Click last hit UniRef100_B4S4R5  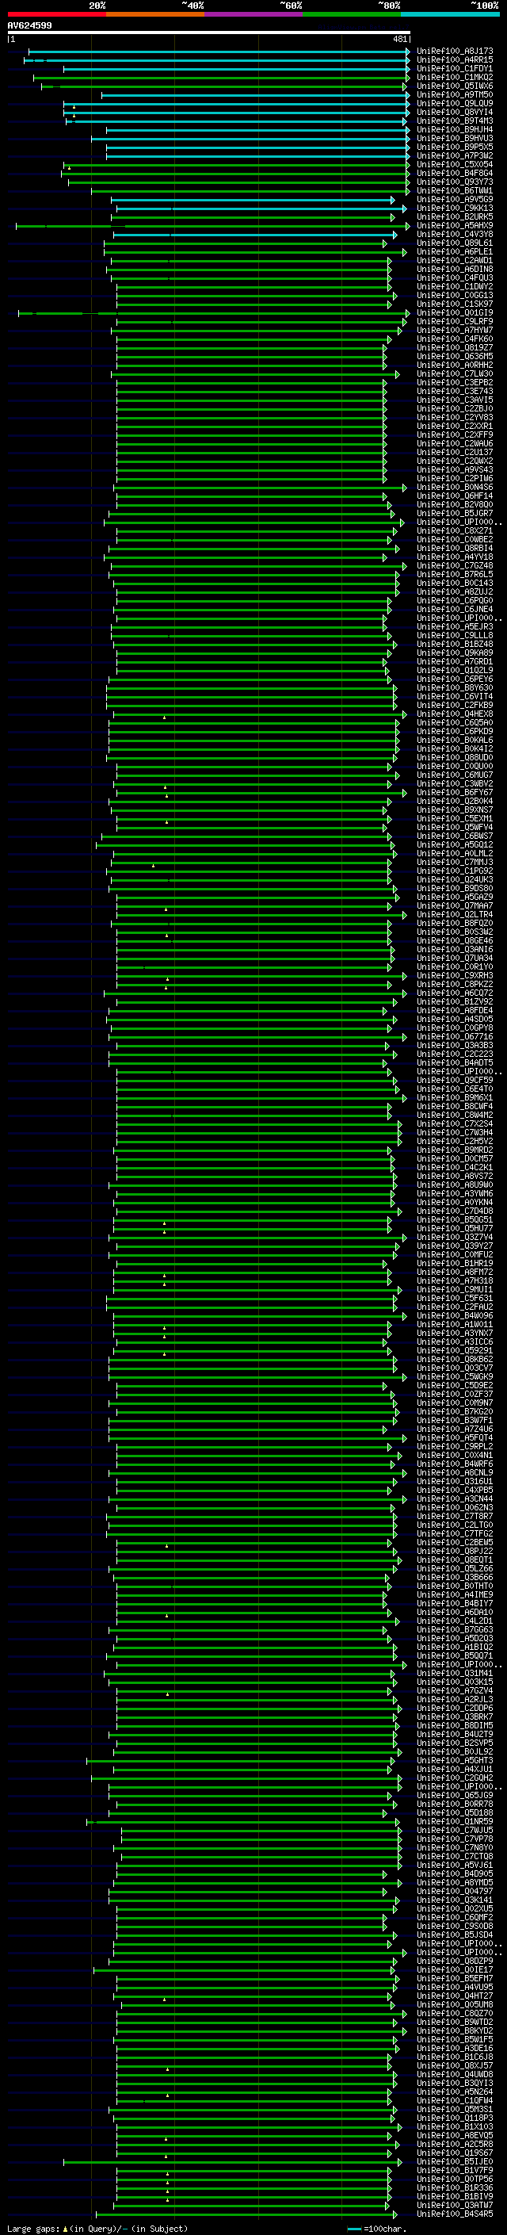[455, 2214]
